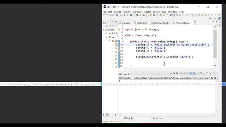Viewport: 226px width, 127px height.
Task: Open the Run button dropdown arrow
Action: click(x=134, y=15)
